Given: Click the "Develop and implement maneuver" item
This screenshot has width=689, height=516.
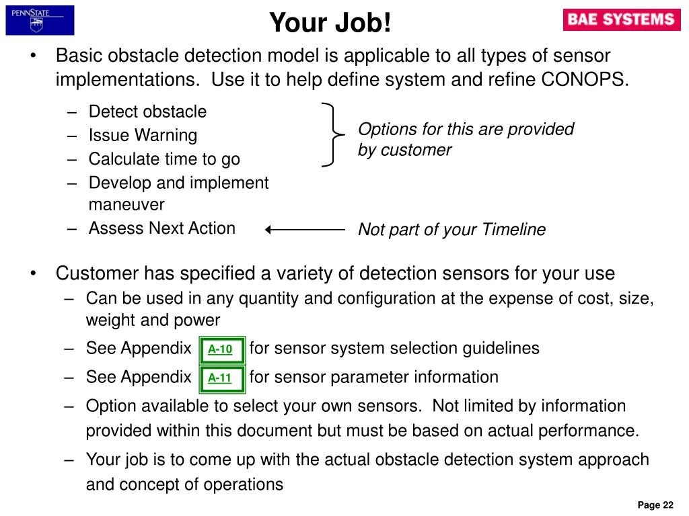Looking at the screenshot, I should pyautogui.click(x=178, y=193).
